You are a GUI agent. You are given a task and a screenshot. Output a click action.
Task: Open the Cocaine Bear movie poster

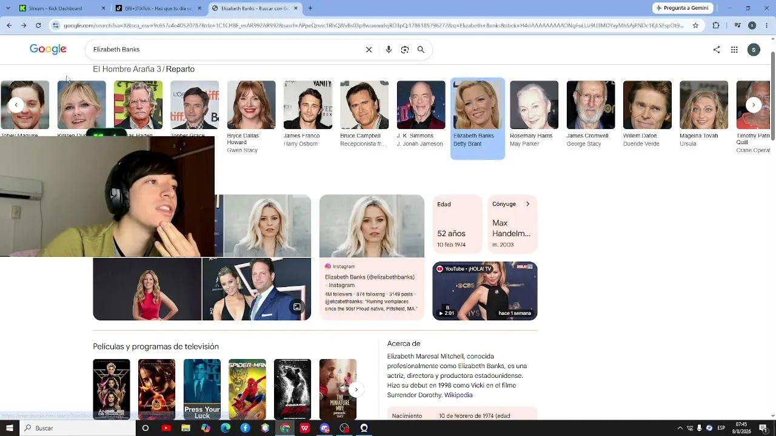pyautogui.click(x=292, y=389)
